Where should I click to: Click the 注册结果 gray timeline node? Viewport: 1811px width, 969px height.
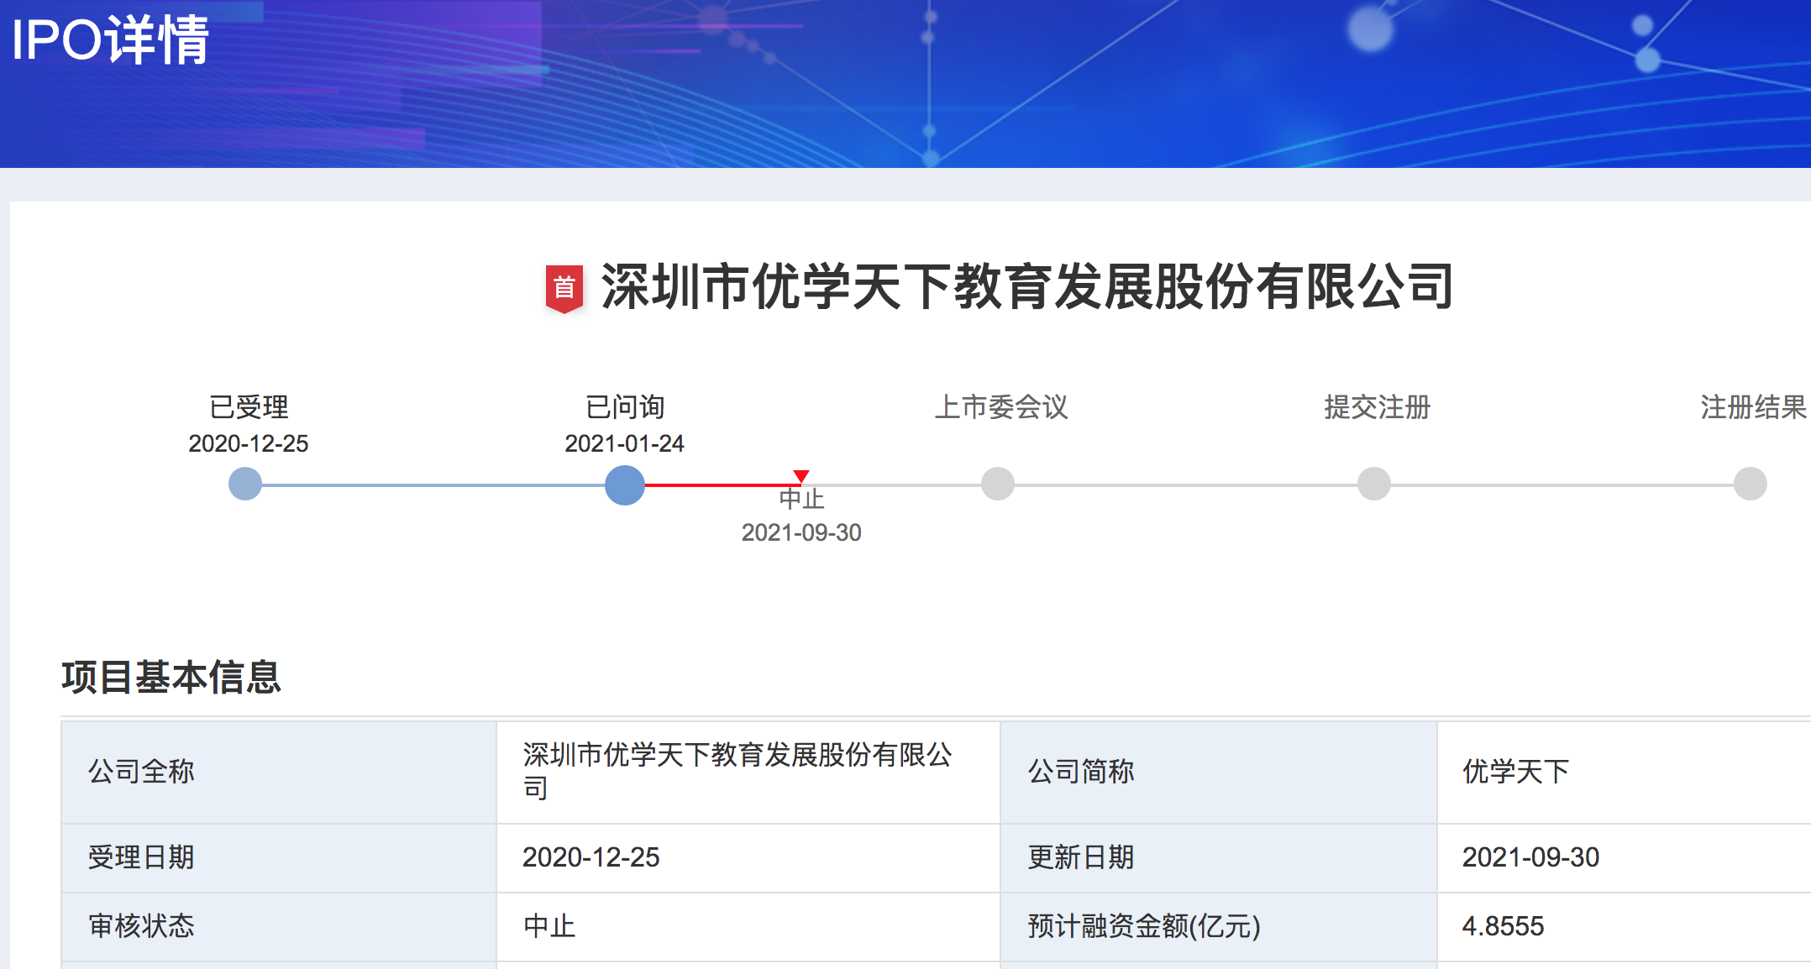[1751, 484]
